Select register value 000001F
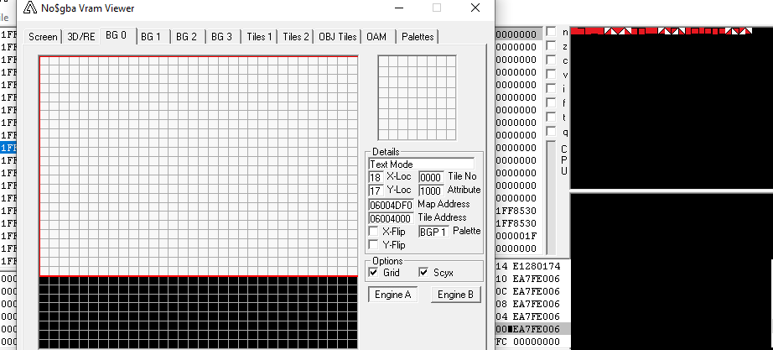Image resolution: width=773 pixels, height=350 pixels. (516, 236)
